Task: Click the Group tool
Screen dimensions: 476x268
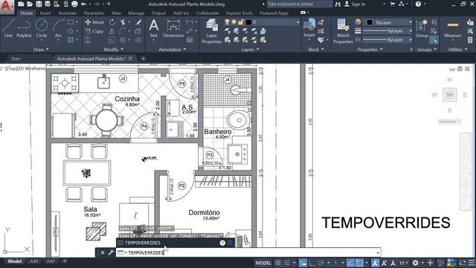Action: [x=422, y=28]
